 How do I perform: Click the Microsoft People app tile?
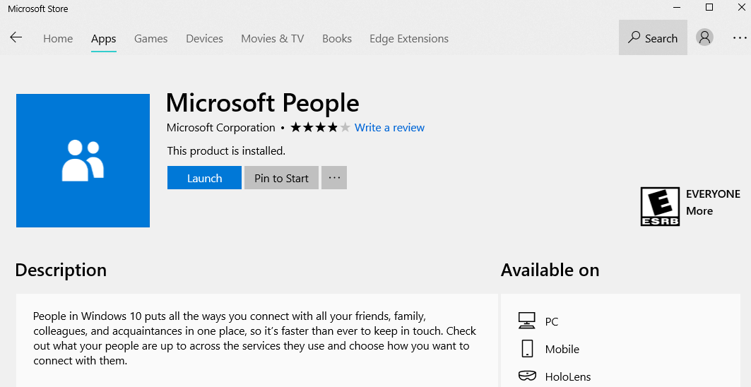83,160
